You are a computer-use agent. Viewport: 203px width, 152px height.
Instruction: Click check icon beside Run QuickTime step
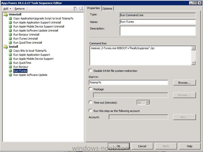tap(10, 63)
